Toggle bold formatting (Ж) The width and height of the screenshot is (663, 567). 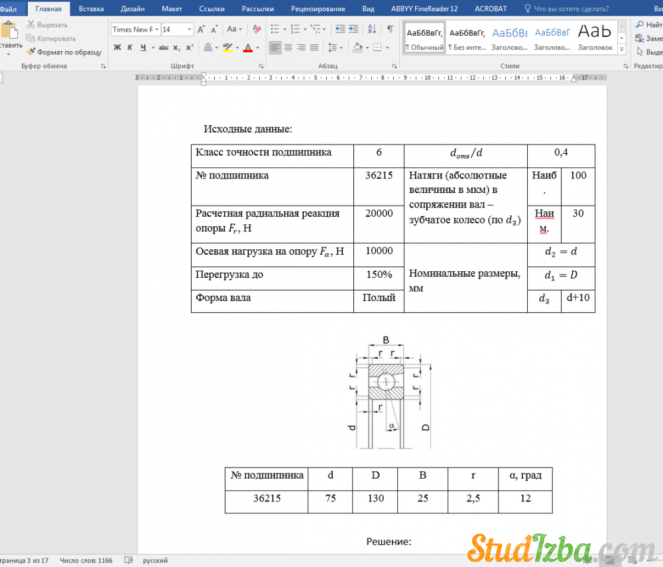coord(117,48)
